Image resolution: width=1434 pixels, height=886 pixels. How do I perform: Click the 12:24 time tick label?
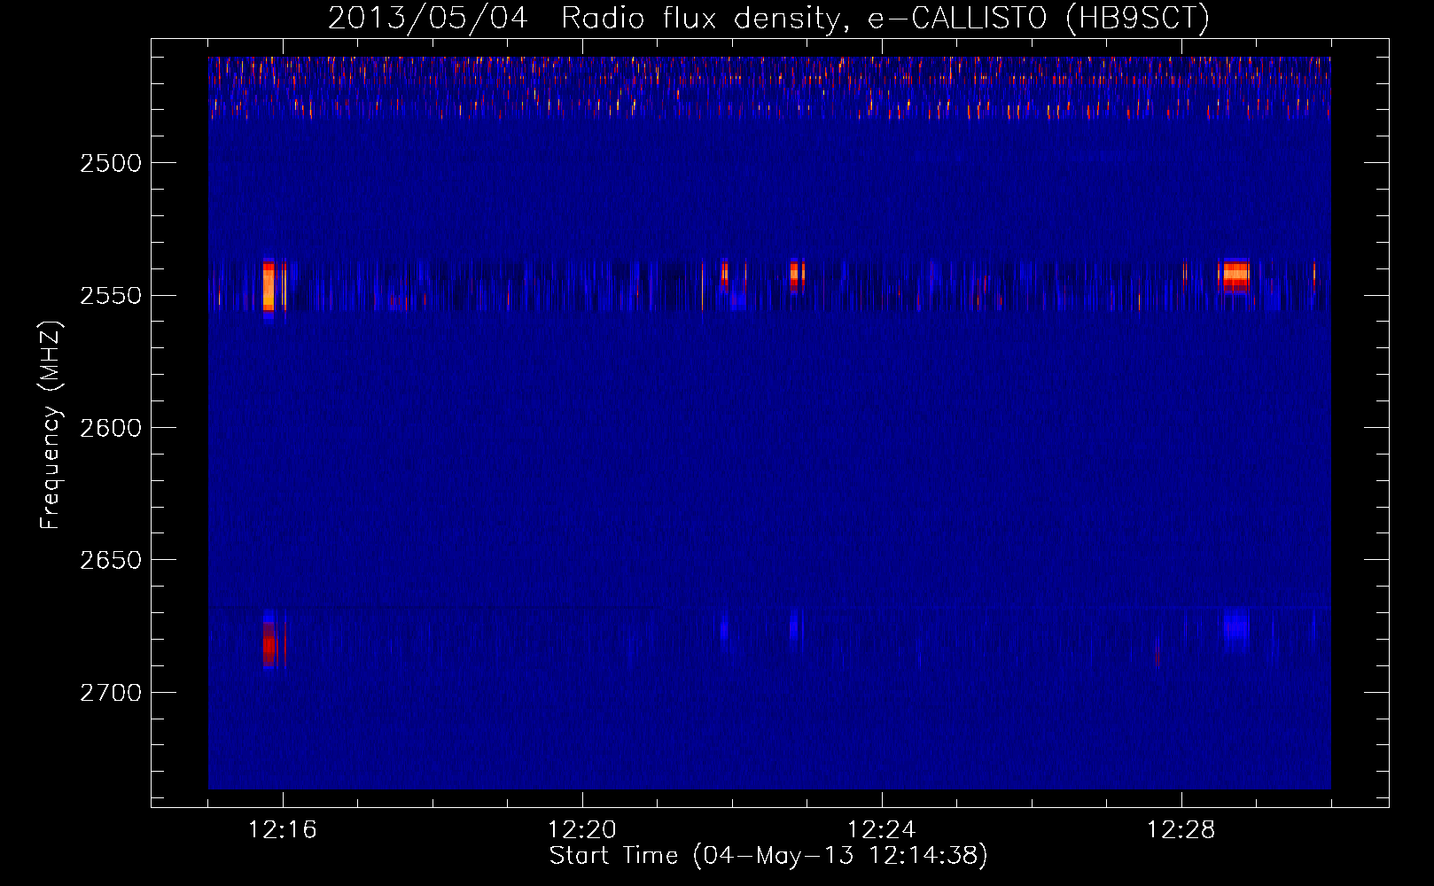(x=882, y=829)
